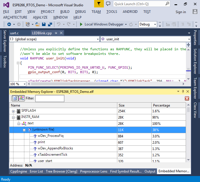Screen dimensions: 200x182
Task: Open the Solution Explorer side panel
Action: pyautogui.click(x=195, y=61)
